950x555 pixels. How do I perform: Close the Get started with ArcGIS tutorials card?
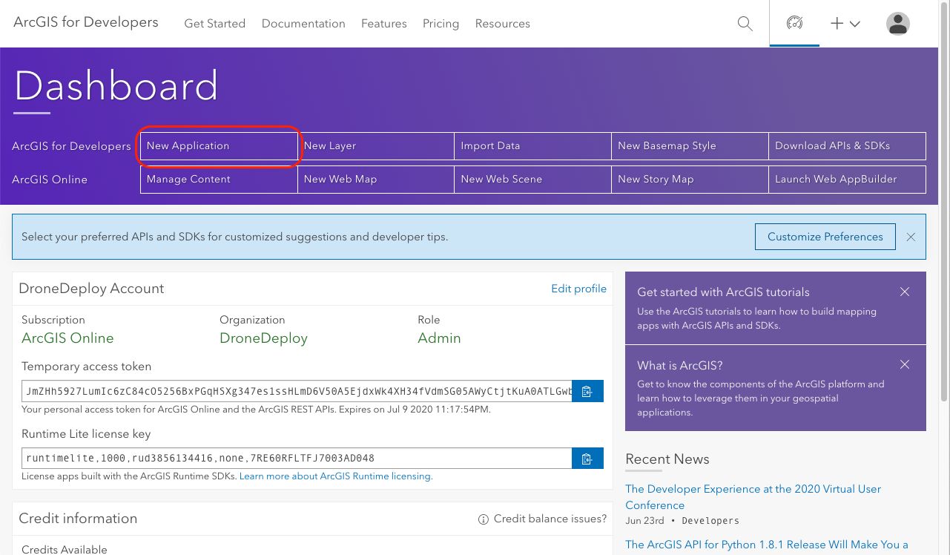pyautogui.click(x=905, y=292)
